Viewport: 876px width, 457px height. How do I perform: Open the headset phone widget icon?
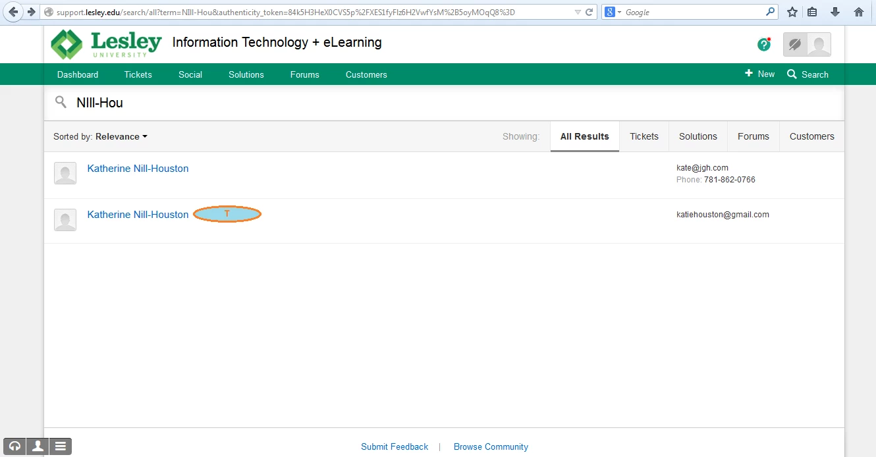[x=14, y=446]
